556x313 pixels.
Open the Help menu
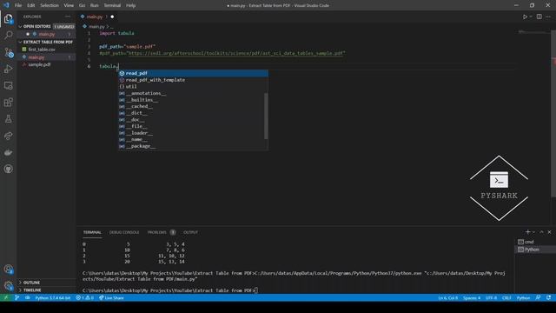click(131, 5)
